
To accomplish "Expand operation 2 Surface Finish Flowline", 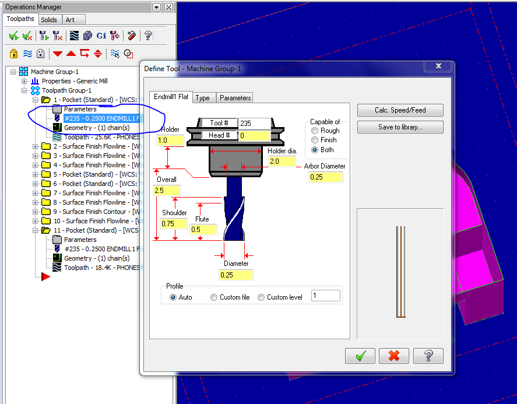I will click(x=36, y=146).
